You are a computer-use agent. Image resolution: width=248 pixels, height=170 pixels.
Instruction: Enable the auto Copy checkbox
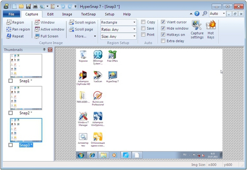tap(143, 22)
